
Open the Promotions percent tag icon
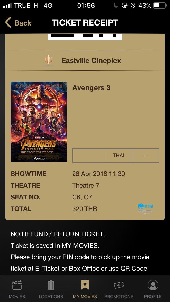(x=119, y=285)
